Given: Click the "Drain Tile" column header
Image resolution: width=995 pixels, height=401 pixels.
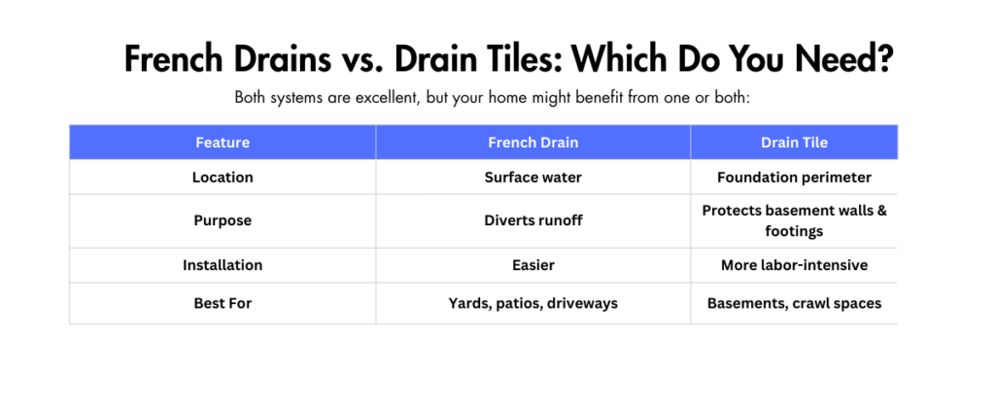Looking at the screenshot, I should click(794, 143).
